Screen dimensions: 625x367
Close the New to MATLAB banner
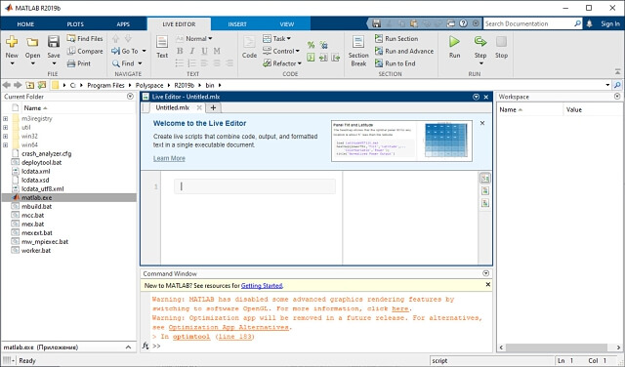[x=488, y=284]
